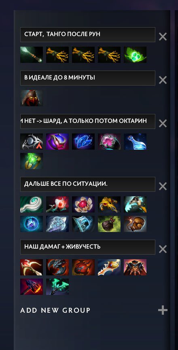178x350 pixels.
Task: Click the green Tango item icon
Action: [135, 54]
